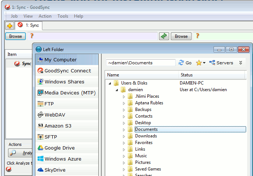Choose Google Drive storage
Image resolution: width=253 pixels, height=176 pixels.
[67, 148]
